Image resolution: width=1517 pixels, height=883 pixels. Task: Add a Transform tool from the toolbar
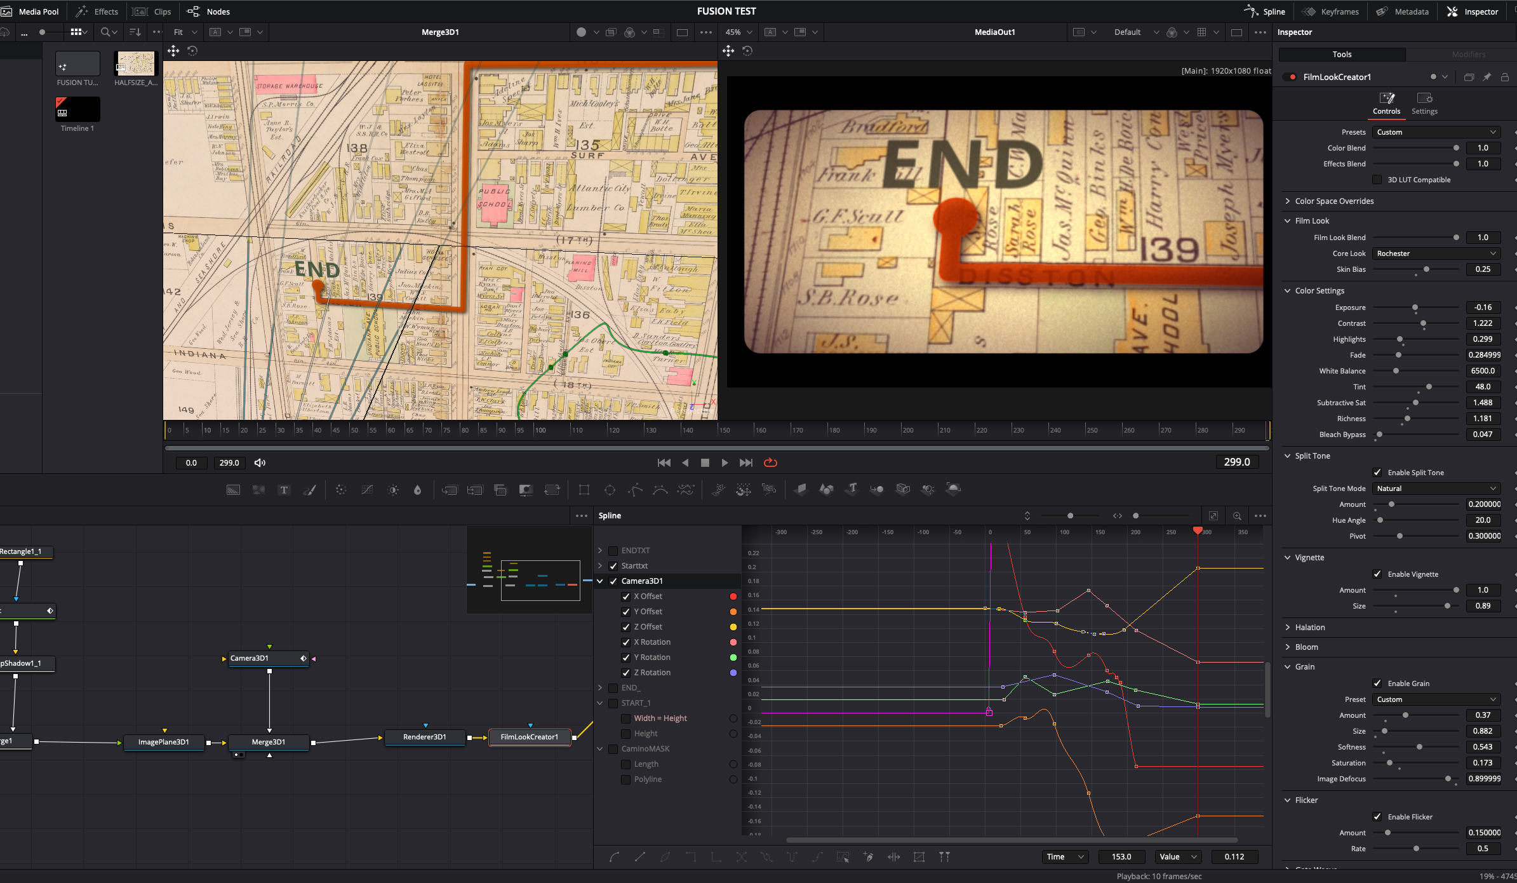click(552, 490)
